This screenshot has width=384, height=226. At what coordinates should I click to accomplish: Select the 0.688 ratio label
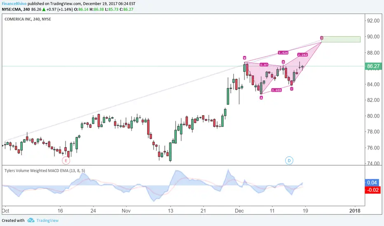click(276, 90)
